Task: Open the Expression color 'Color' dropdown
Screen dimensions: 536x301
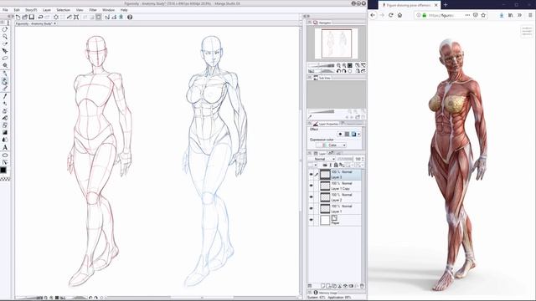Action: [x=331, y=145]
